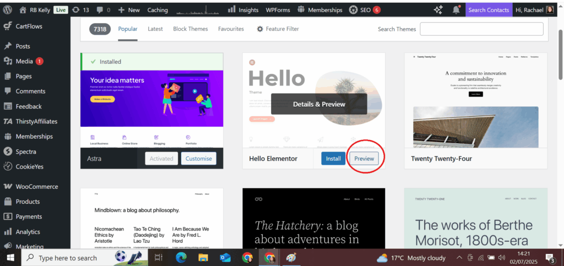The image size is (564, 266).
Task: Click the 7318 theme count badge
Action: [100, 29]
